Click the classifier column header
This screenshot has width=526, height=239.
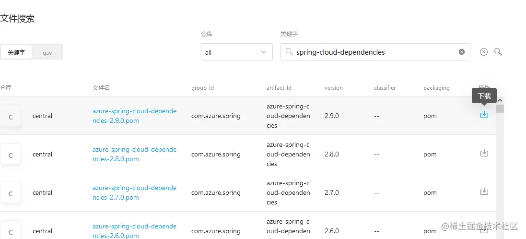(385, 88)
